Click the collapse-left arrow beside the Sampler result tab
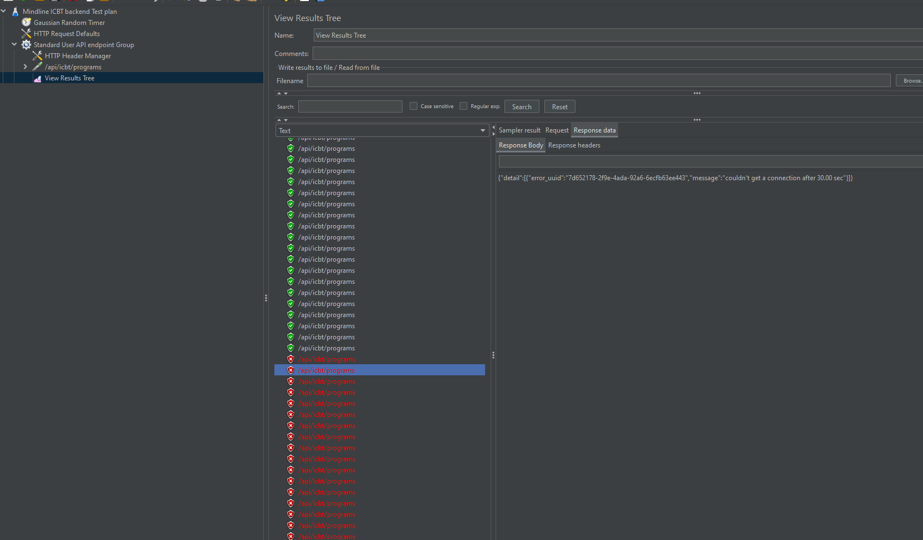Image resolution: width=923 pixels, height=540 pixels. pos(493,128)
